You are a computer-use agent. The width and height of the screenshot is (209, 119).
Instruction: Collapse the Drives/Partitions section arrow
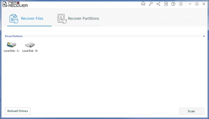pyautogui.click(x=204, y=36)
